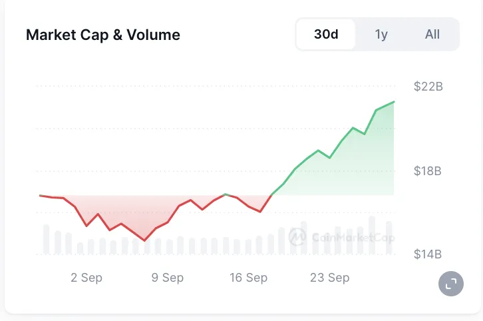Switch to the 1y time range
Screen dimensions: 483x321
pos(381,34)
